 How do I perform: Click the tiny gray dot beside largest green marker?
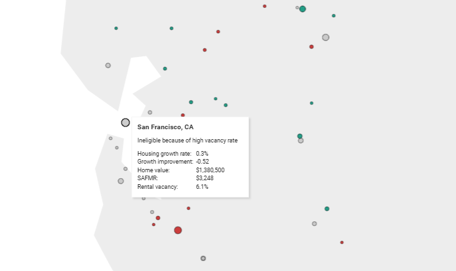coord(297,7)
